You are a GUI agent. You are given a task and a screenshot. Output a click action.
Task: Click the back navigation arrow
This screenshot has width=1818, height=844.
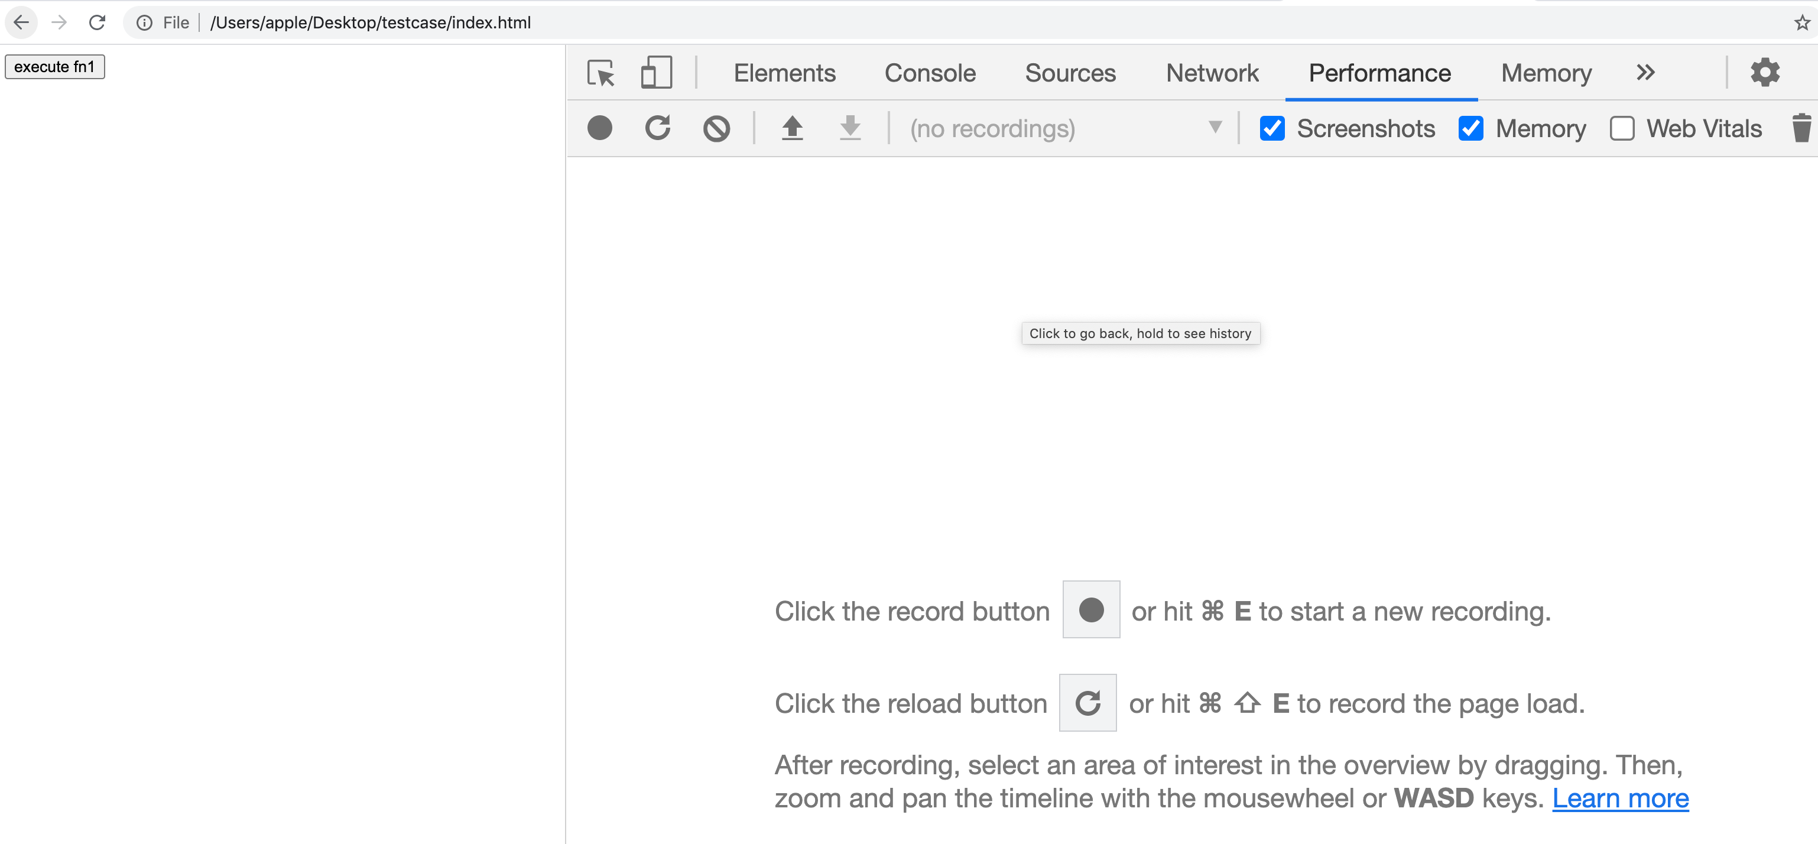coord(20,22)
